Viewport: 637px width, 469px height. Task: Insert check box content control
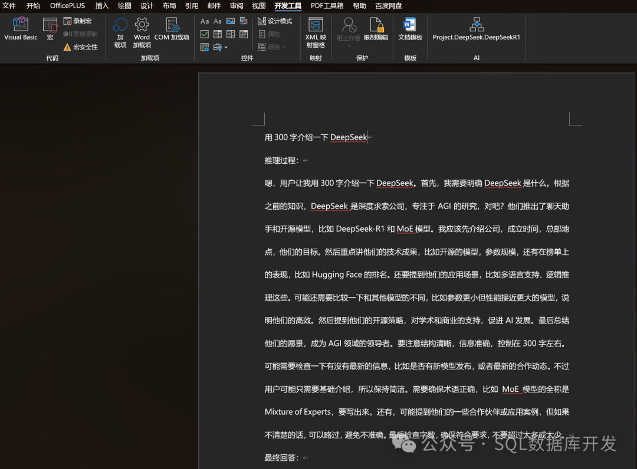(x=205, y=34)
